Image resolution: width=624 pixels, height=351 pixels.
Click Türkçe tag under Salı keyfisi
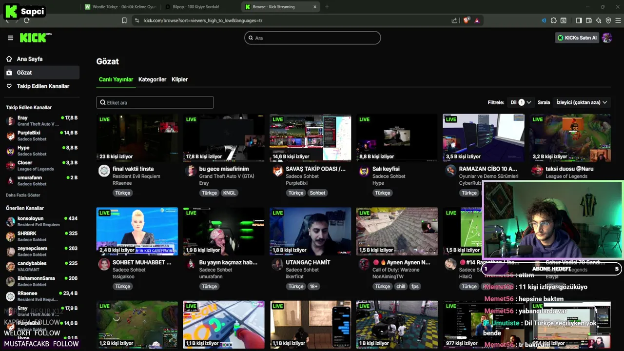point(383,193)
